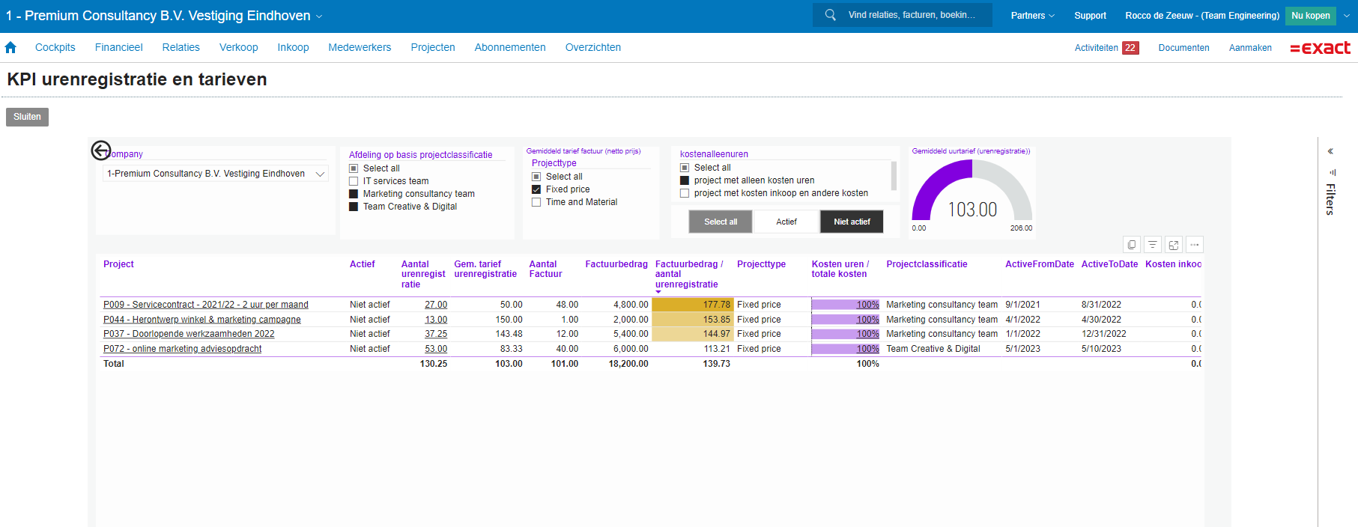Open the Financieel menu
The height and width of the screenshot is (527, 1358).
(118, 47)
